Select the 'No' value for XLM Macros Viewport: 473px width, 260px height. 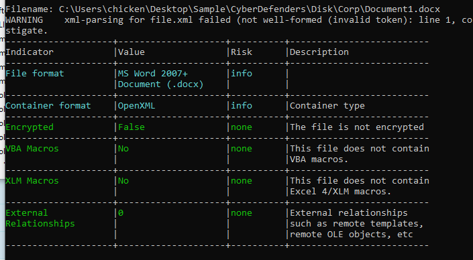(x=123, y=181)
